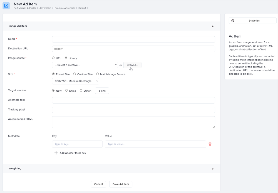Click into the Accompanied HTML textarea
The width and height of the screenshot is (278, 193).
(133, 122)
